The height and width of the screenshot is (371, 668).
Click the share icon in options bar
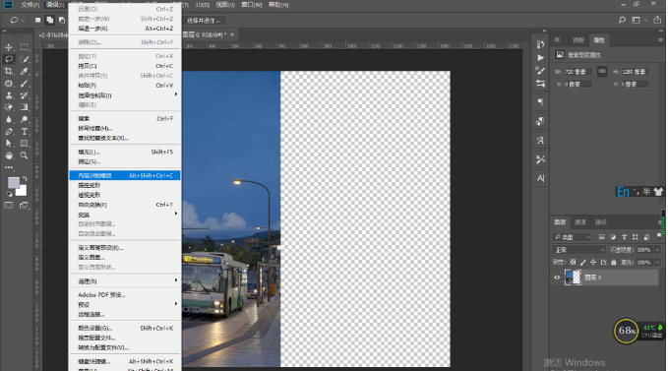point(657,20)
